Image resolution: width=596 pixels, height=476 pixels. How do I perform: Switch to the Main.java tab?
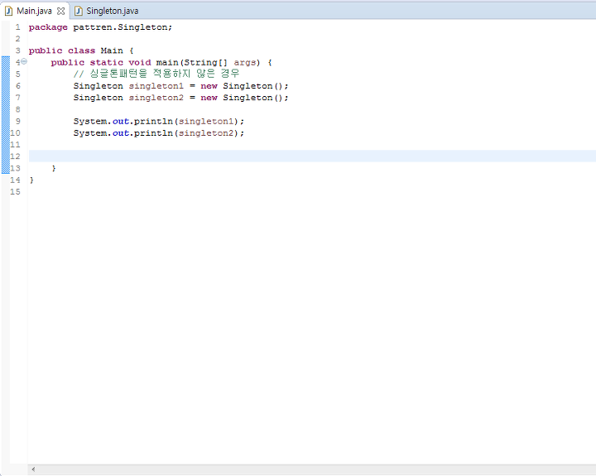pyautogui.click(x=34, y=11)
